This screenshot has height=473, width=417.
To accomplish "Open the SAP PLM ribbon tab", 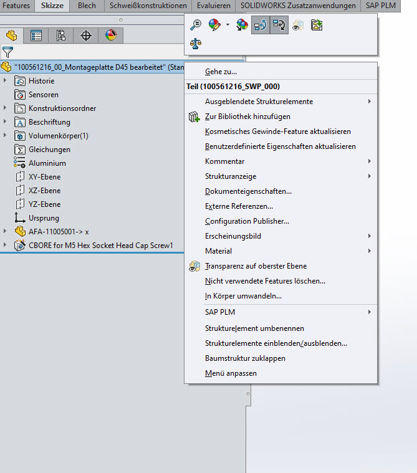I will tap(381, 6).
